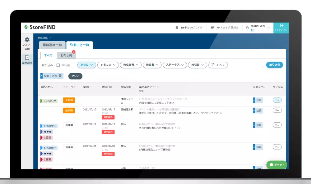Viewport: 311px width, 184px height.
Task: Click the 連絡ふせん column header
Action: pyautogui.click(x=47, y=87)
